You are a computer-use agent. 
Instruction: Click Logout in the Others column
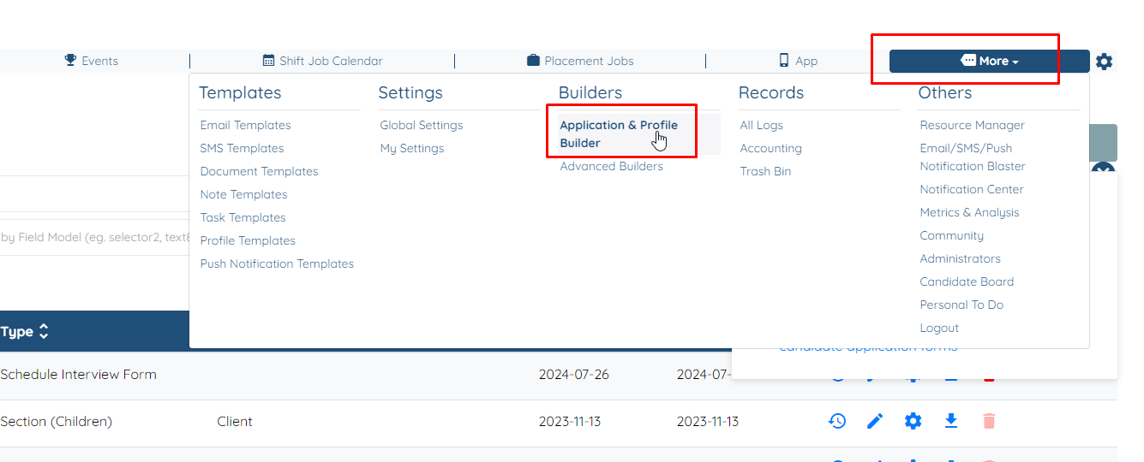coord(939,329)
